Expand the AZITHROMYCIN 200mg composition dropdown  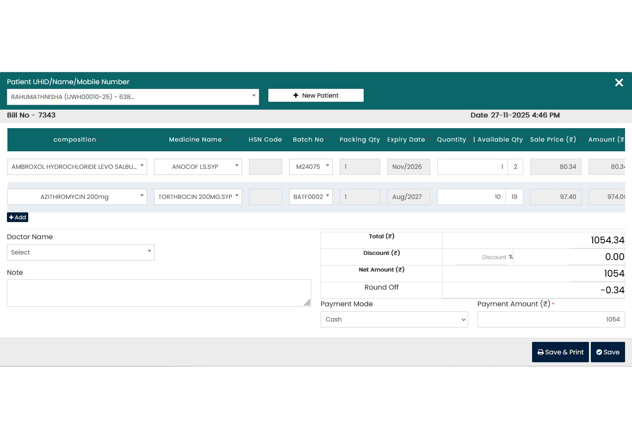click(77, 197)
